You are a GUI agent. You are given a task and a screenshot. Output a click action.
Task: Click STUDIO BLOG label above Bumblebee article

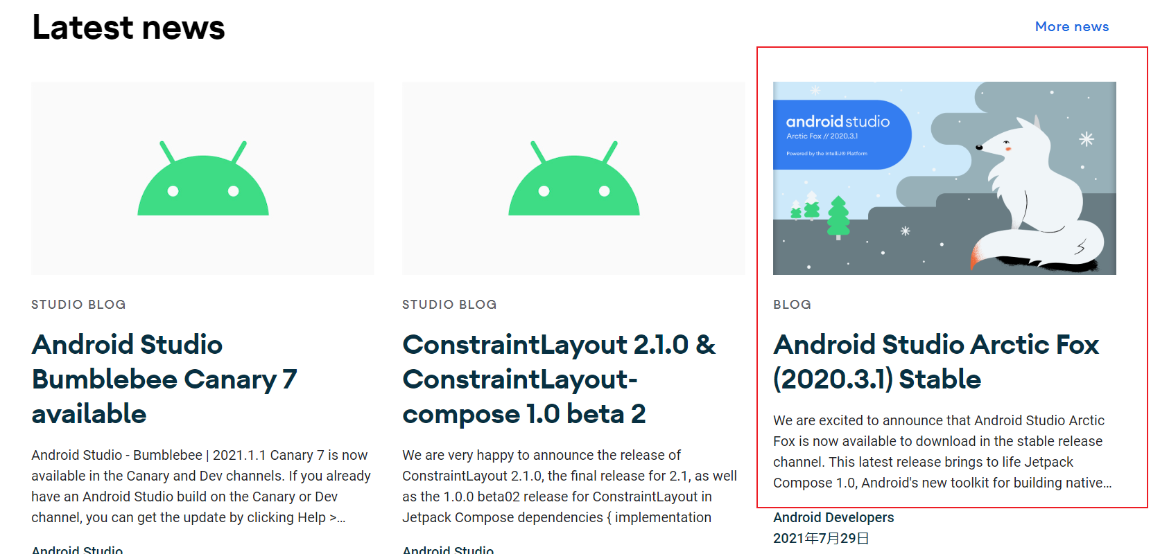(x=78, y=305)
